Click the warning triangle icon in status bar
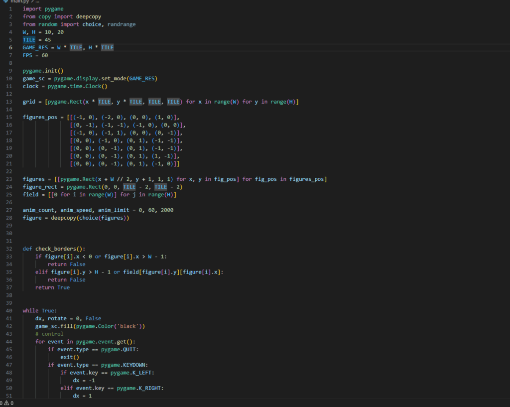Viewport: 510px width, 407px height. [x=6, y=403]
